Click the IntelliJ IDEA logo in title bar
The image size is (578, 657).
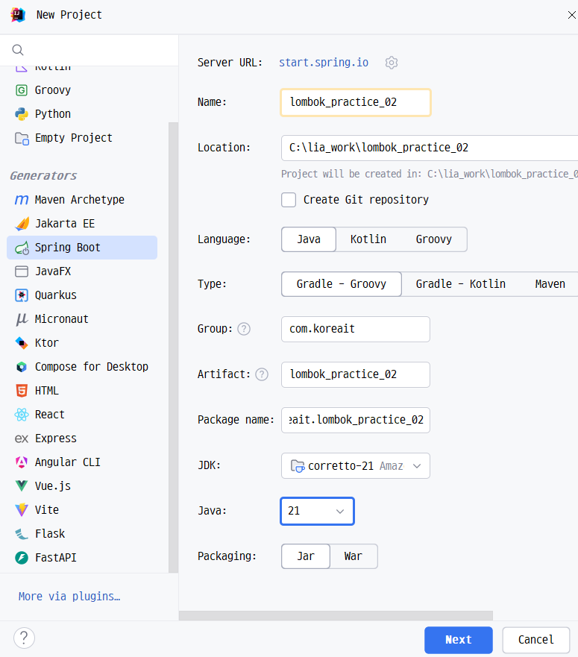coord(18,15)
